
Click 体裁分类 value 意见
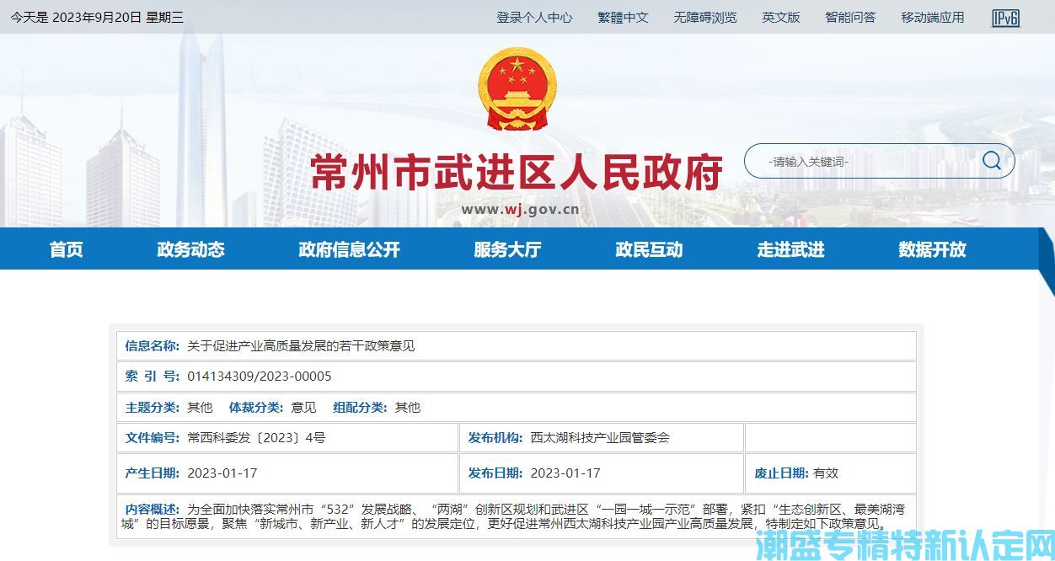click(303, 407)
